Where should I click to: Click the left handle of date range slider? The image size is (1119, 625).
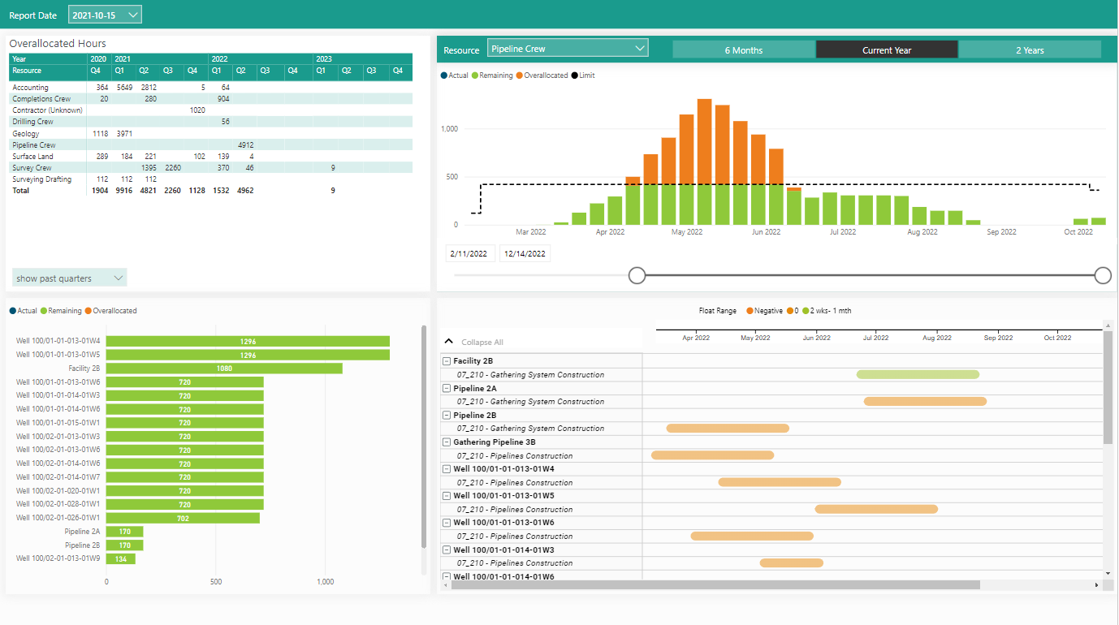pos(637,276)
